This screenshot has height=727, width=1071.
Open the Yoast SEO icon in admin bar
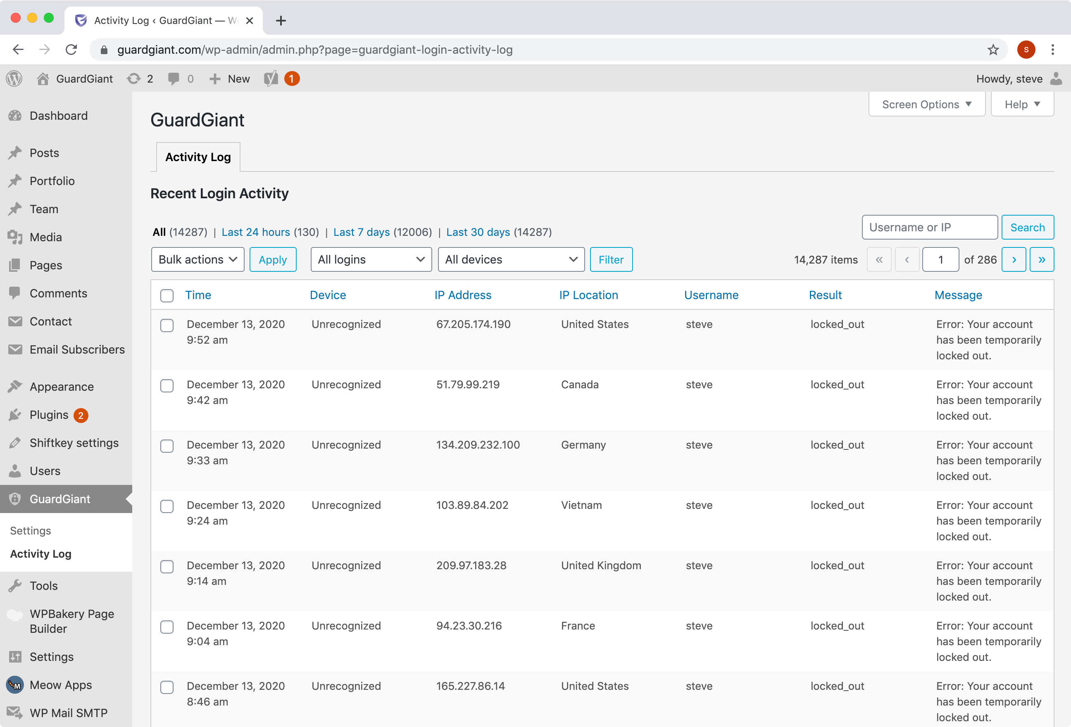(x=271, y=79)
